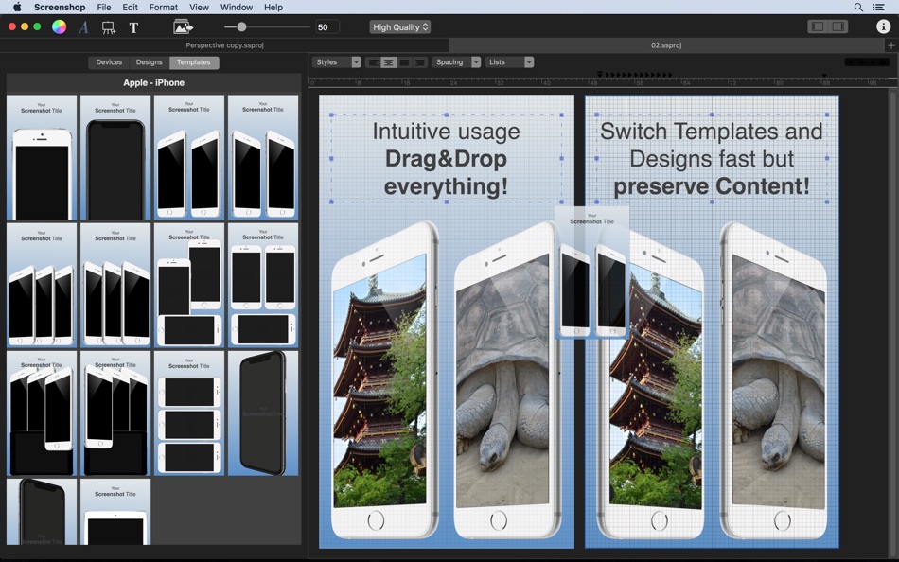The height and width of the screenshot is (562, 899).
Task: Select the Templates segment
Action: tap(194, 61)
